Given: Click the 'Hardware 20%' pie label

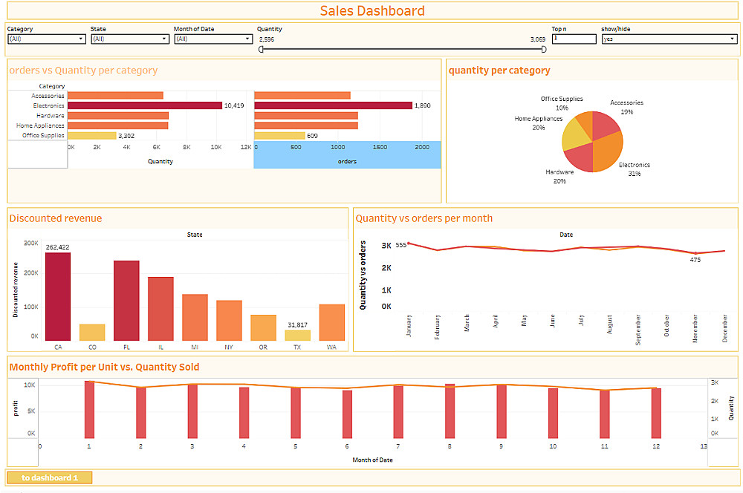Looking at the screenshot, I should click(559, 176).
